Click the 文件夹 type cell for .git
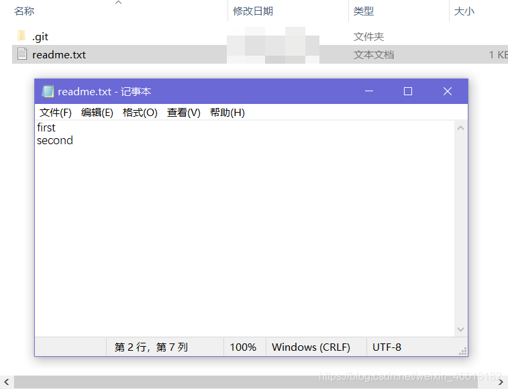Image resolution: width=508 pixels, height=389 pixels. (368, 37)
